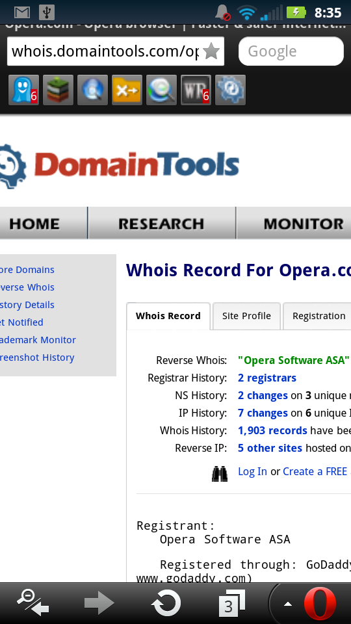Screen dimensions: 351x624
Task: Tap the 8:35 clock
Action: (328, 13)
